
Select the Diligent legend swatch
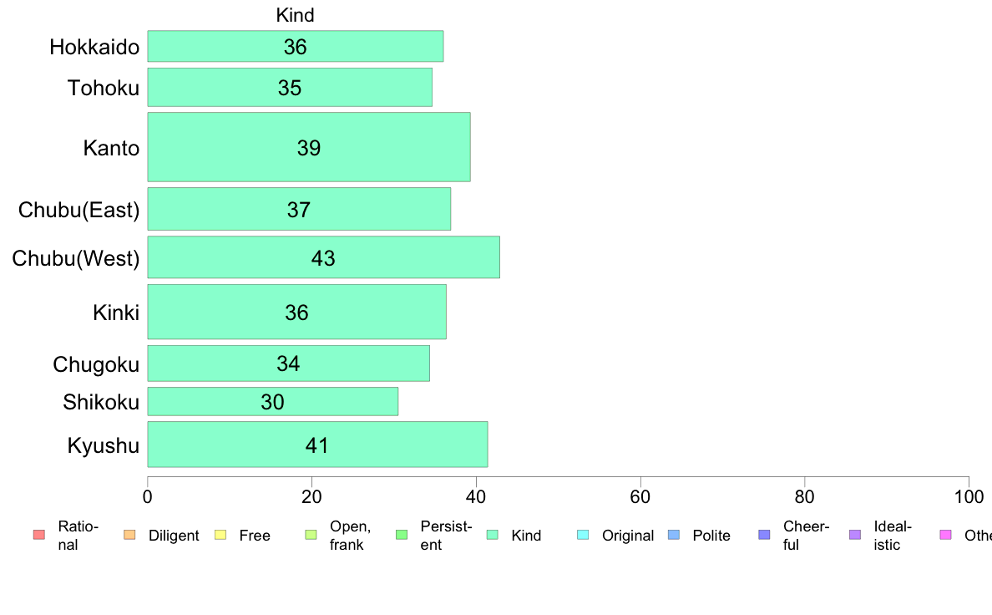click(129, 535)
